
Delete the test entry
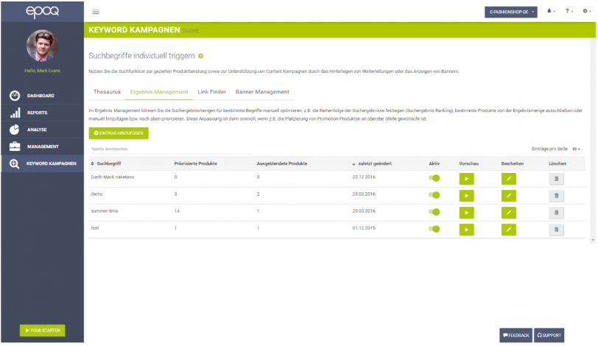tap(557, 230)
